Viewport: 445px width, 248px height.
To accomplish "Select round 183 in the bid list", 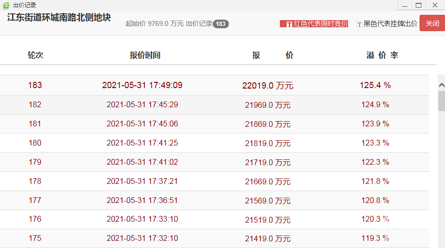I will point(35,85).
